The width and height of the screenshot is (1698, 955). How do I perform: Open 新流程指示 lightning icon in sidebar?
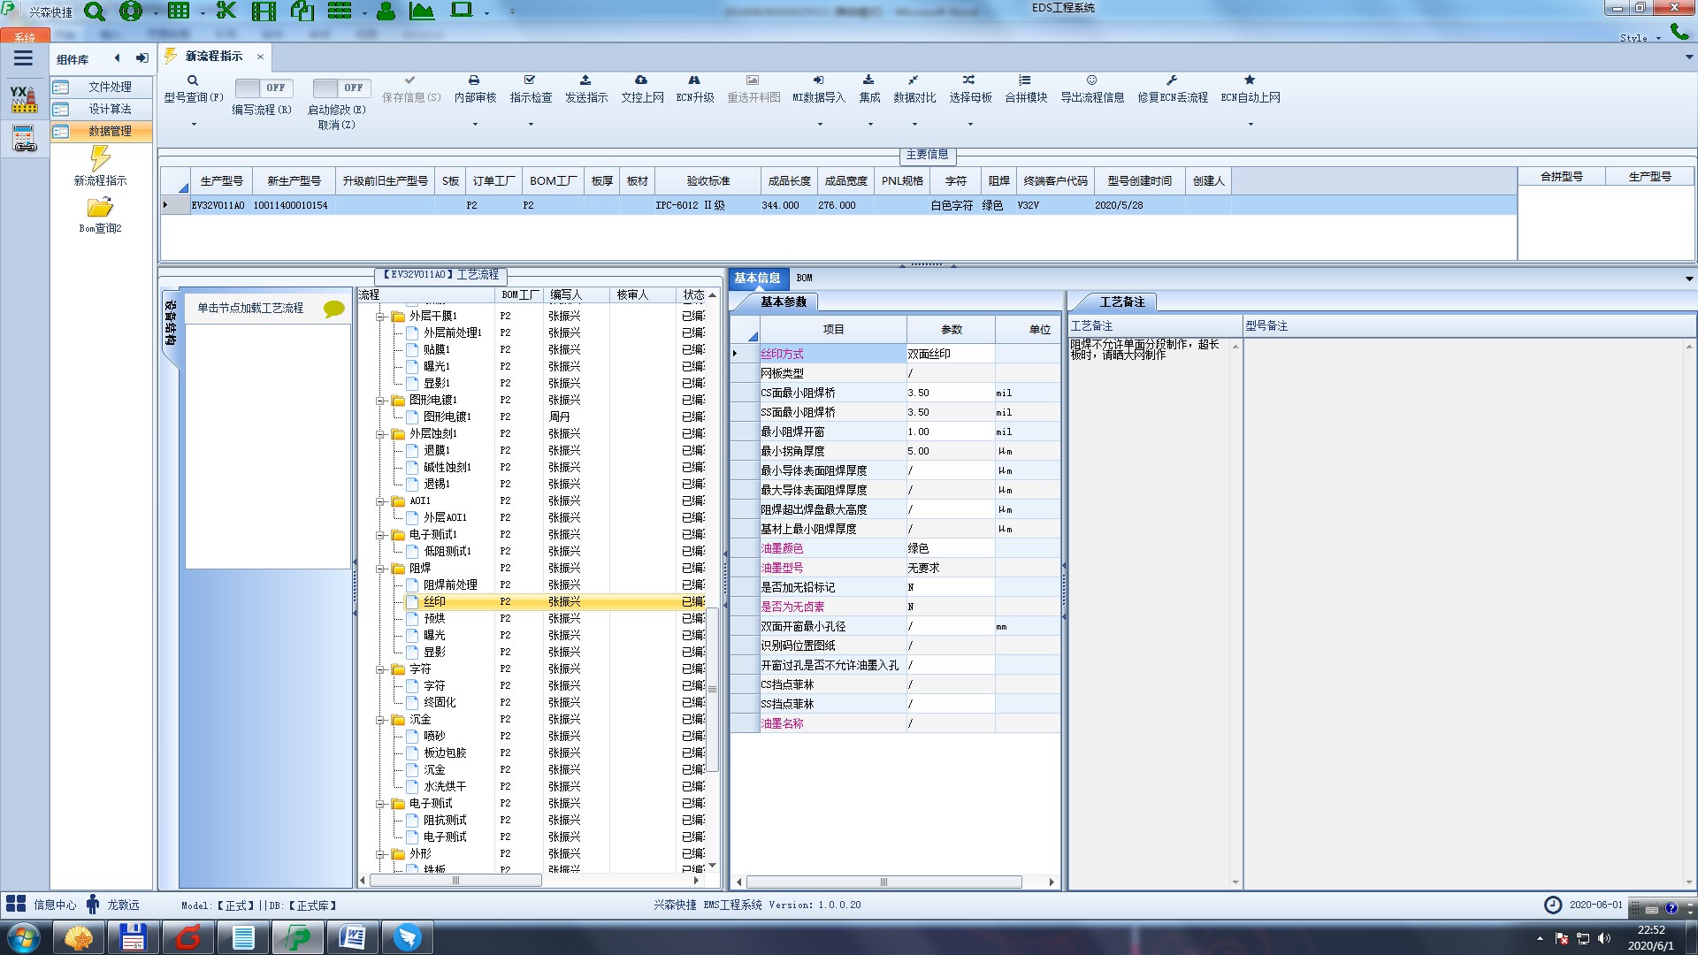pyautogui.click(x=100, y=159)
